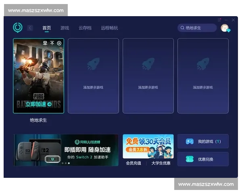
Task: Click the UU accelerator logo icon
Action: (x=18, y=28)
